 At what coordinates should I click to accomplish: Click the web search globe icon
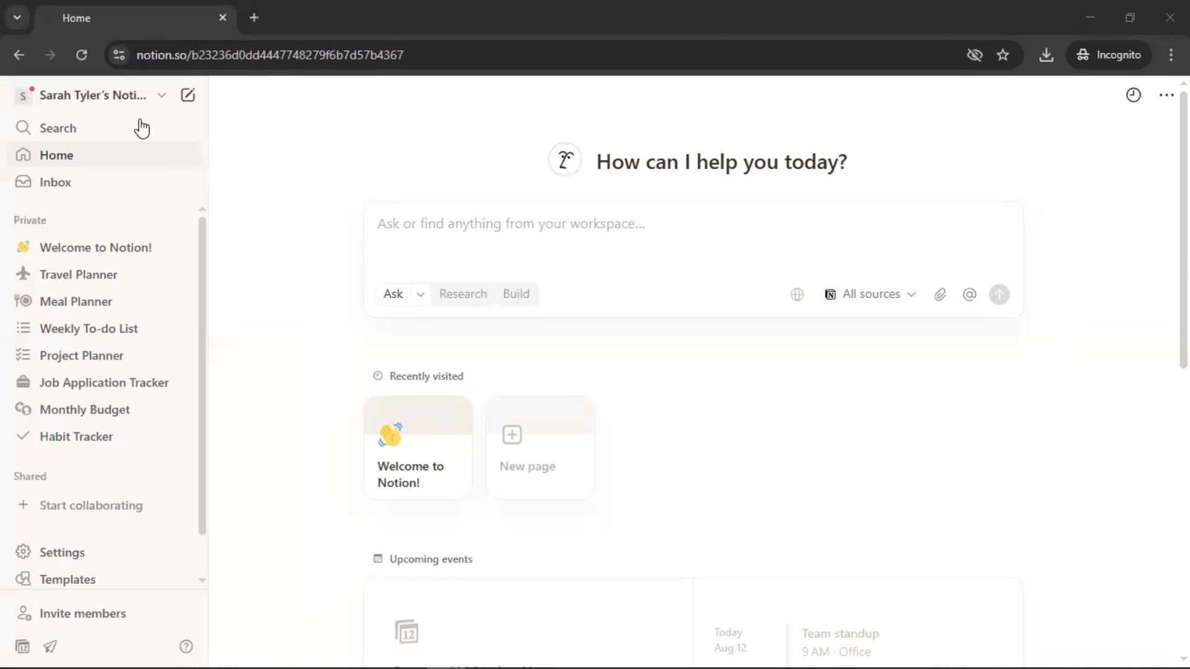(797, 295)
